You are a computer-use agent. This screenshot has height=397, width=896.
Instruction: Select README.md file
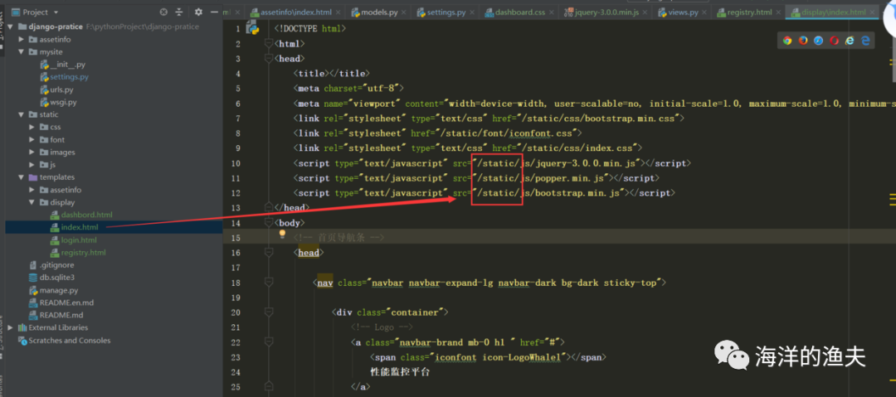pyautogui.click(x=61, y=315)
